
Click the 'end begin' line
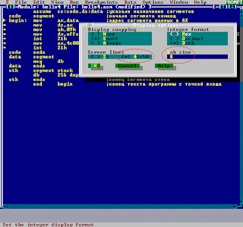click(53, 84)
